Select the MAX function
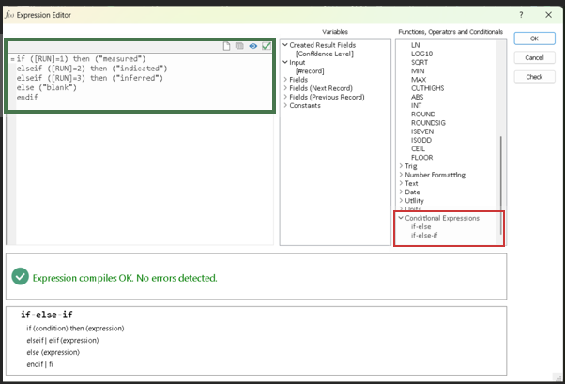This screenshot has width=565, height=384. pyautogui.click(x=419, y=80)
